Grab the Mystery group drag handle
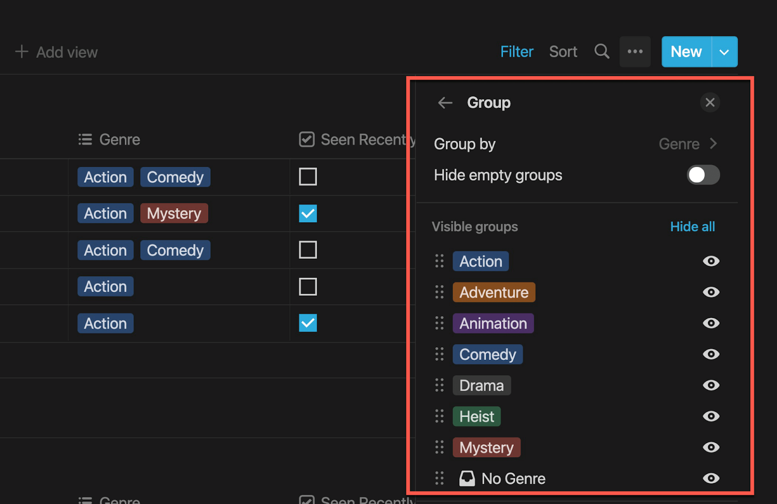 439,448
